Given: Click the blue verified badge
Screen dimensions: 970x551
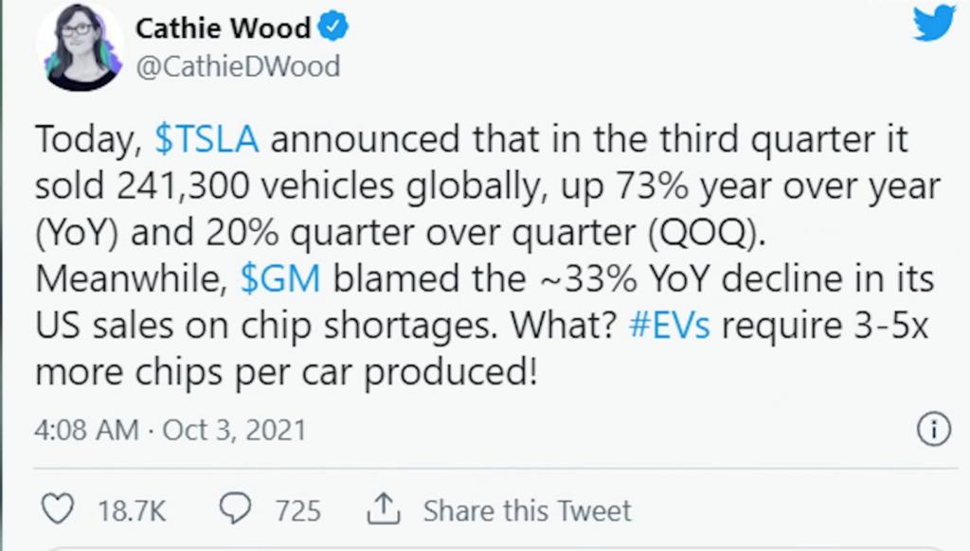Looking at the screenshot, I should [x=332, y=27].
